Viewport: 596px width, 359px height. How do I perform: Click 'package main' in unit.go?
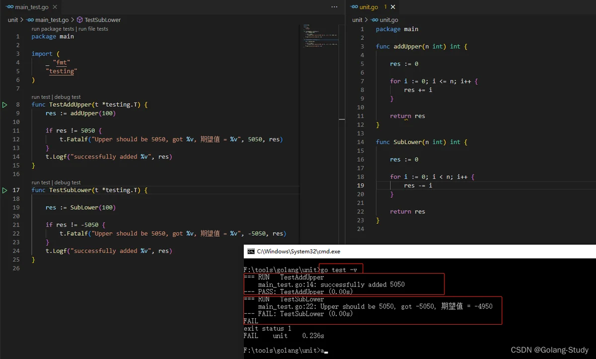[397, 29]
